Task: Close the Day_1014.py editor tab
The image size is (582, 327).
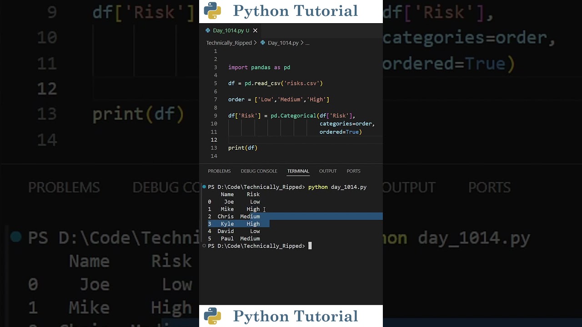Action: coord(255,30)
